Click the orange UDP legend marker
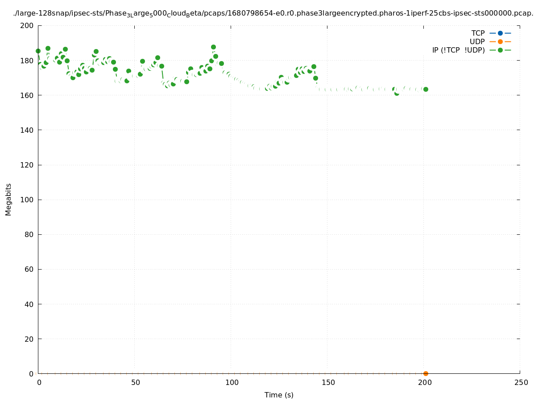Screen dimensions: 534x401 pyautogui.click(x=500, y=41)
